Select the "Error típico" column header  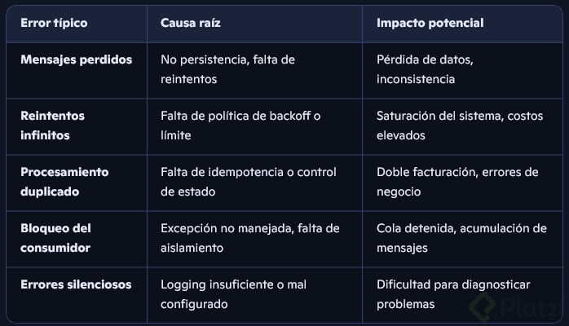(53, 23)
